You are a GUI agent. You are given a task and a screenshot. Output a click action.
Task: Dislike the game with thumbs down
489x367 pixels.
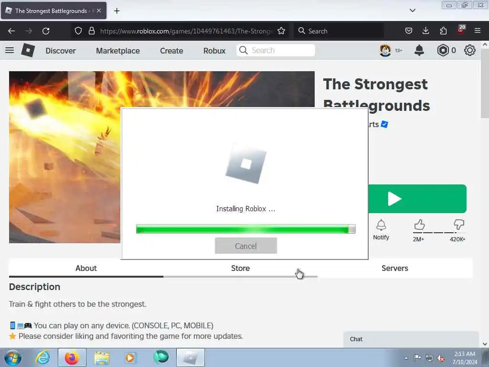coord(459,225)
